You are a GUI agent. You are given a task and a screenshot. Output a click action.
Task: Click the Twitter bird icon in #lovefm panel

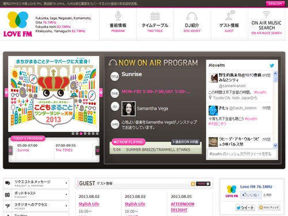coord(272,66)
